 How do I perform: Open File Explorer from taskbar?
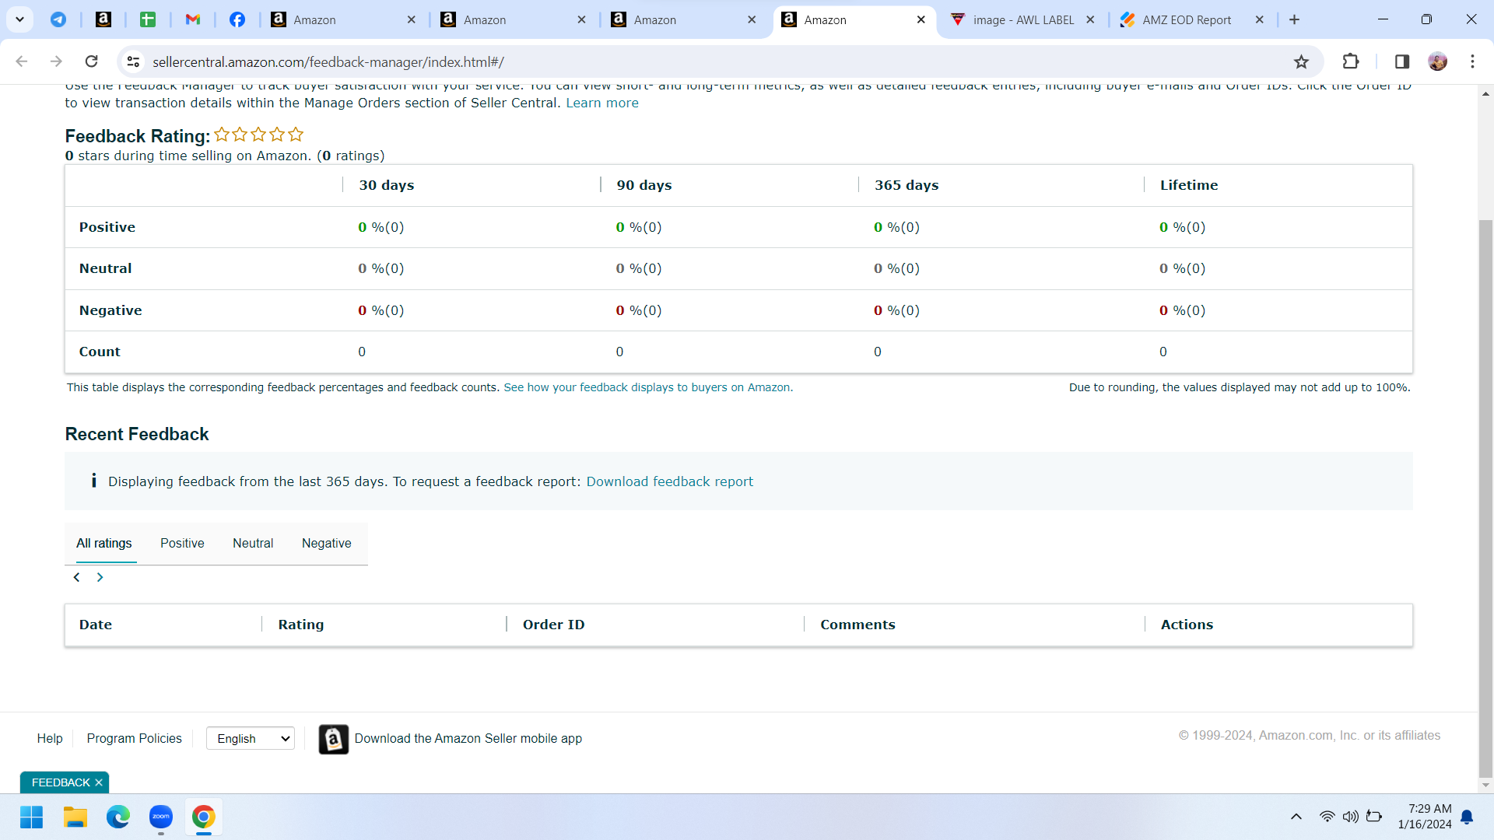tap(75, 817)
